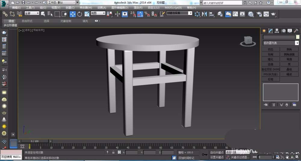Activate the Select and Move tool
301x161 pixels.
tap(73, 14)
